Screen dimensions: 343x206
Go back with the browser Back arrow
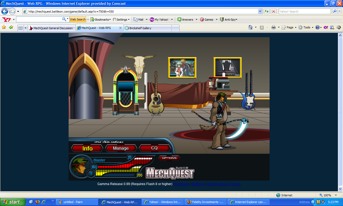(x=5, y=11)
